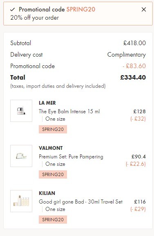Image resolution: width=154 pixels, height=236 pixels.
Task: Click the KILIAN brand name
Action: pos(47,193)
